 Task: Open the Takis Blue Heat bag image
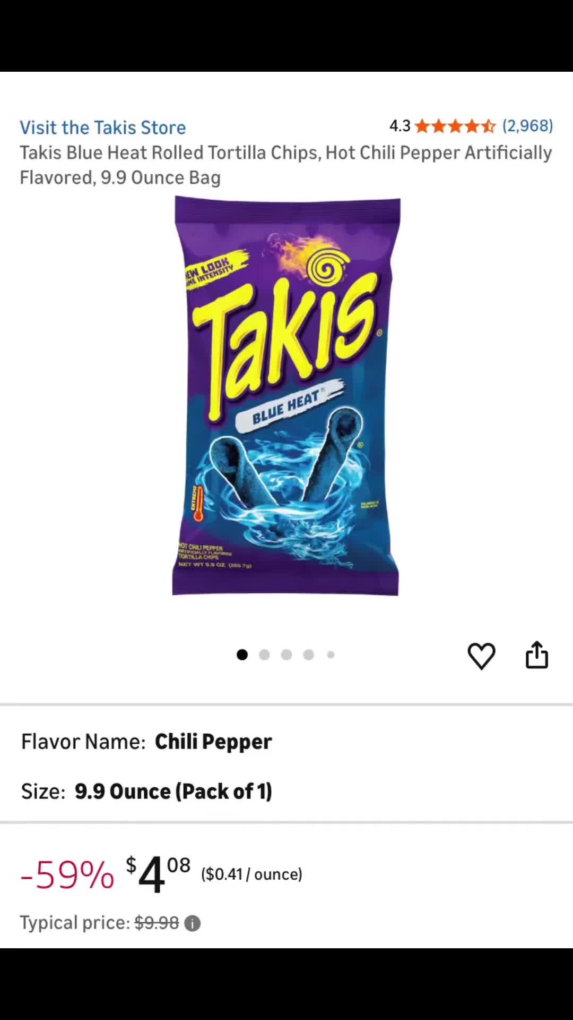(x=286, y=396)
